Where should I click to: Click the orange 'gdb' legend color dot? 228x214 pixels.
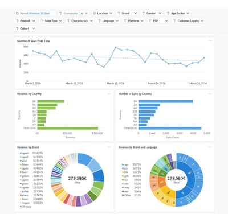pyautogui.click(x=123, y=176)
